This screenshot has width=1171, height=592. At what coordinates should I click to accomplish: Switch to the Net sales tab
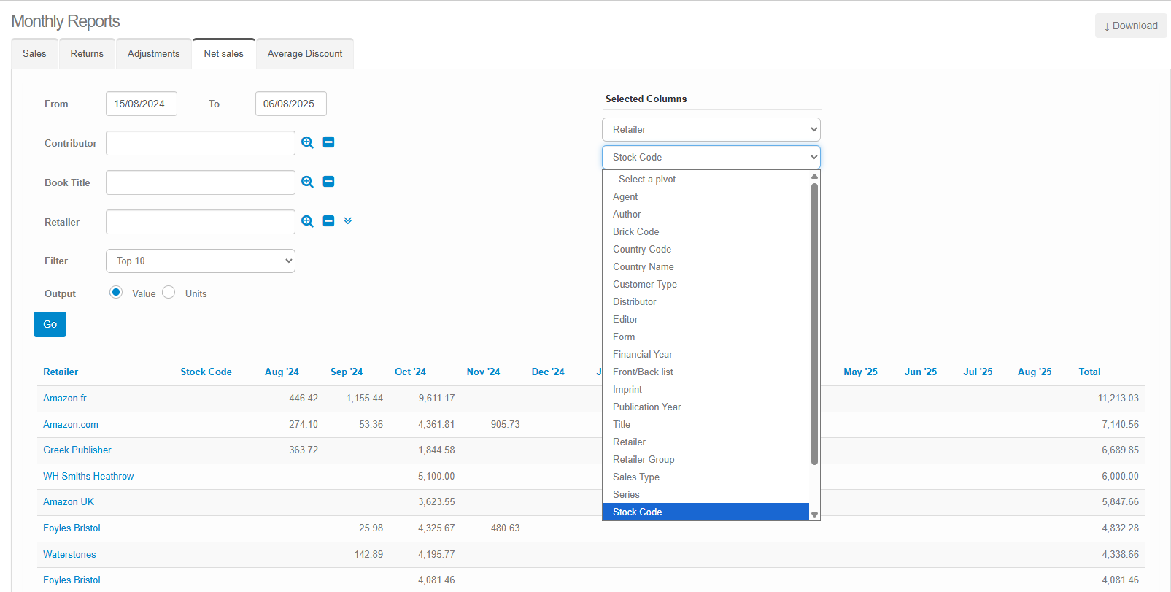224,53
